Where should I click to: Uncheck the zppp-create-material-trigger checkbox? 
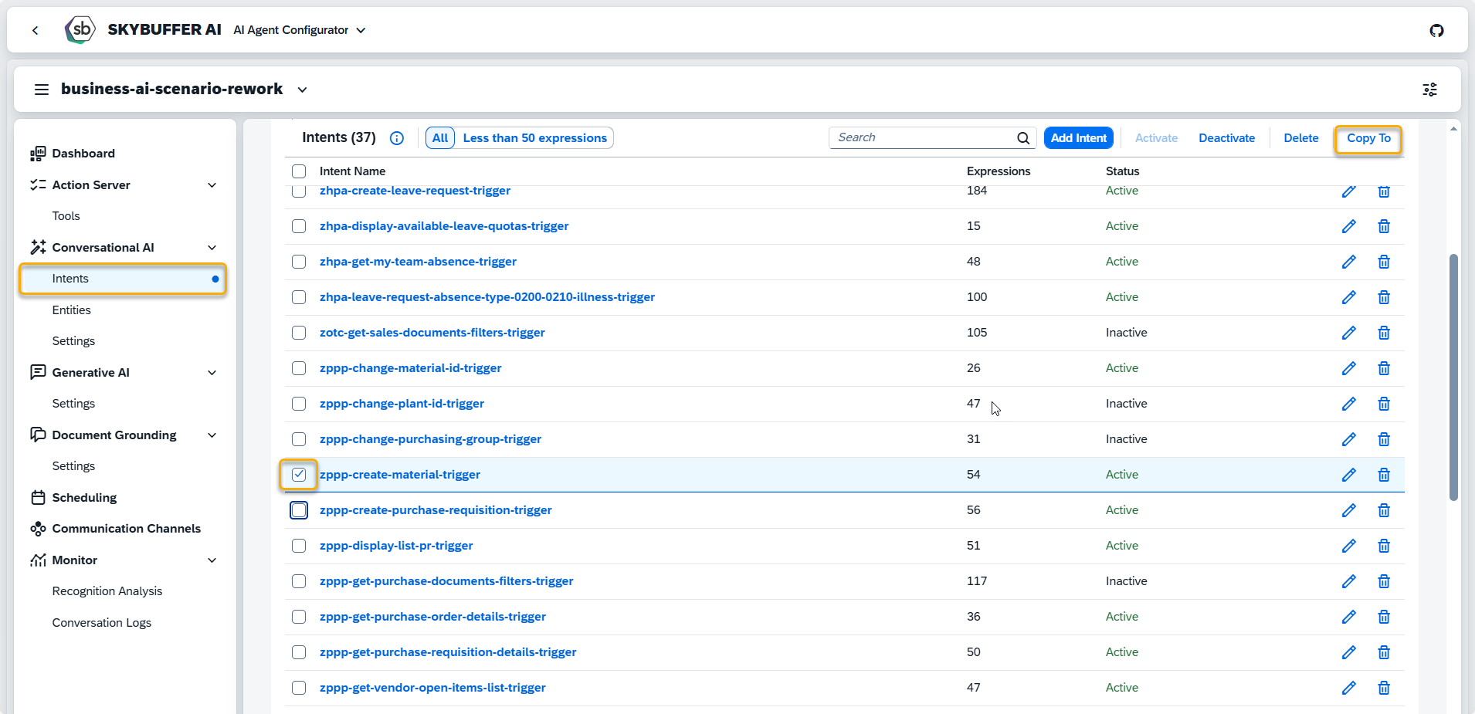299,475
